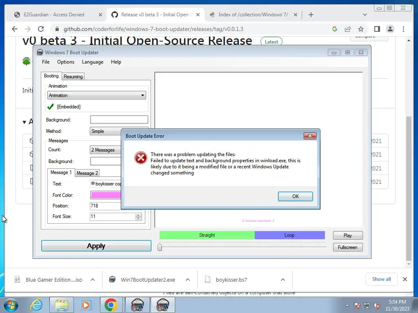Viewport: 418px width, 313px height.
Task: Switch to Index of /collection/Windows 7 tab
Action: [x=253, y=15]
